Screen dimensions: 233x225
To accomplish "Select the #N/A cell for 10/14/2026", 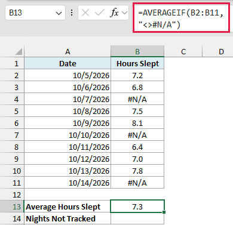I will click(x=137, y=183).
